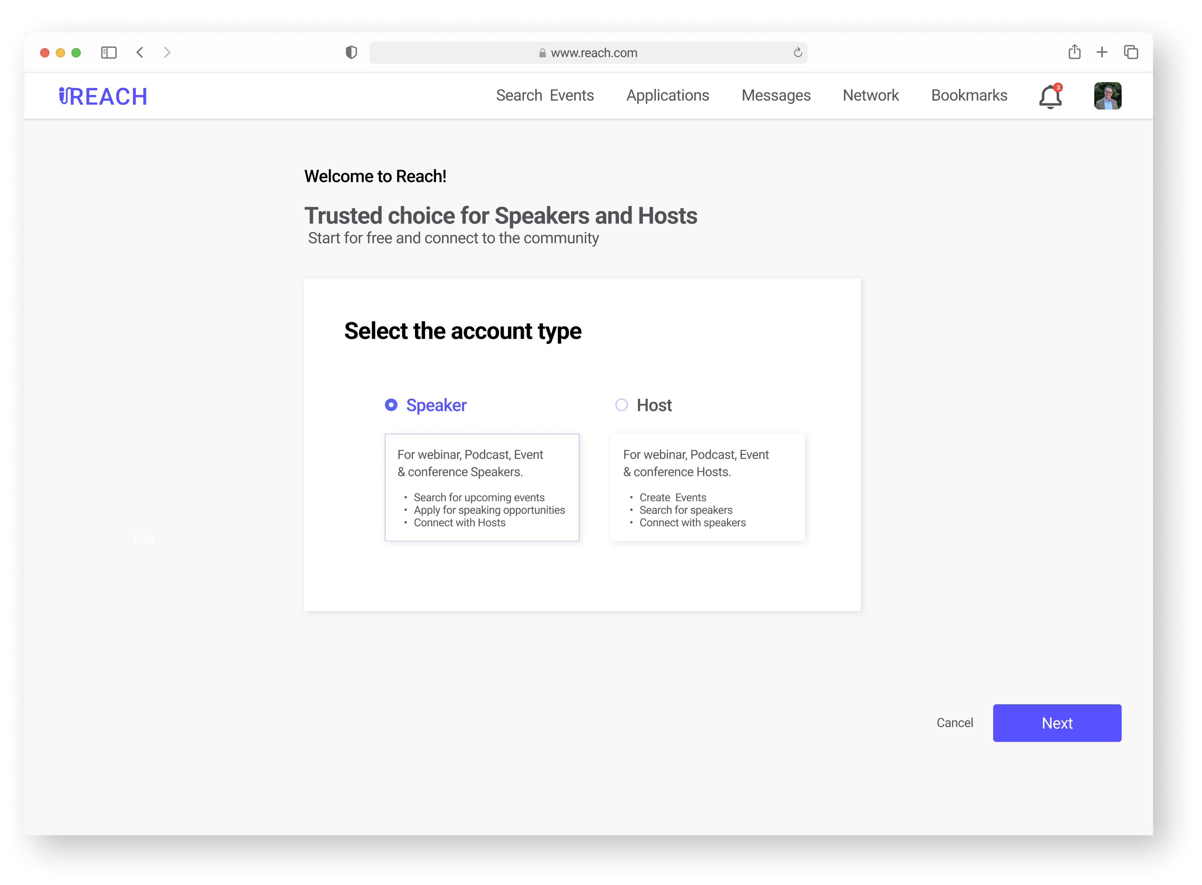Go forward with the browser forward arrow

[167, 52]
